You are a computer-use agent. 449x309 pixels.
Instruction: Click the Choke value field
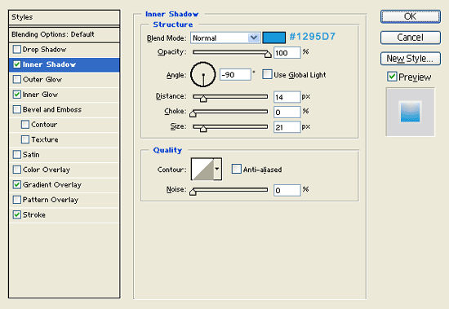(287, 113)
